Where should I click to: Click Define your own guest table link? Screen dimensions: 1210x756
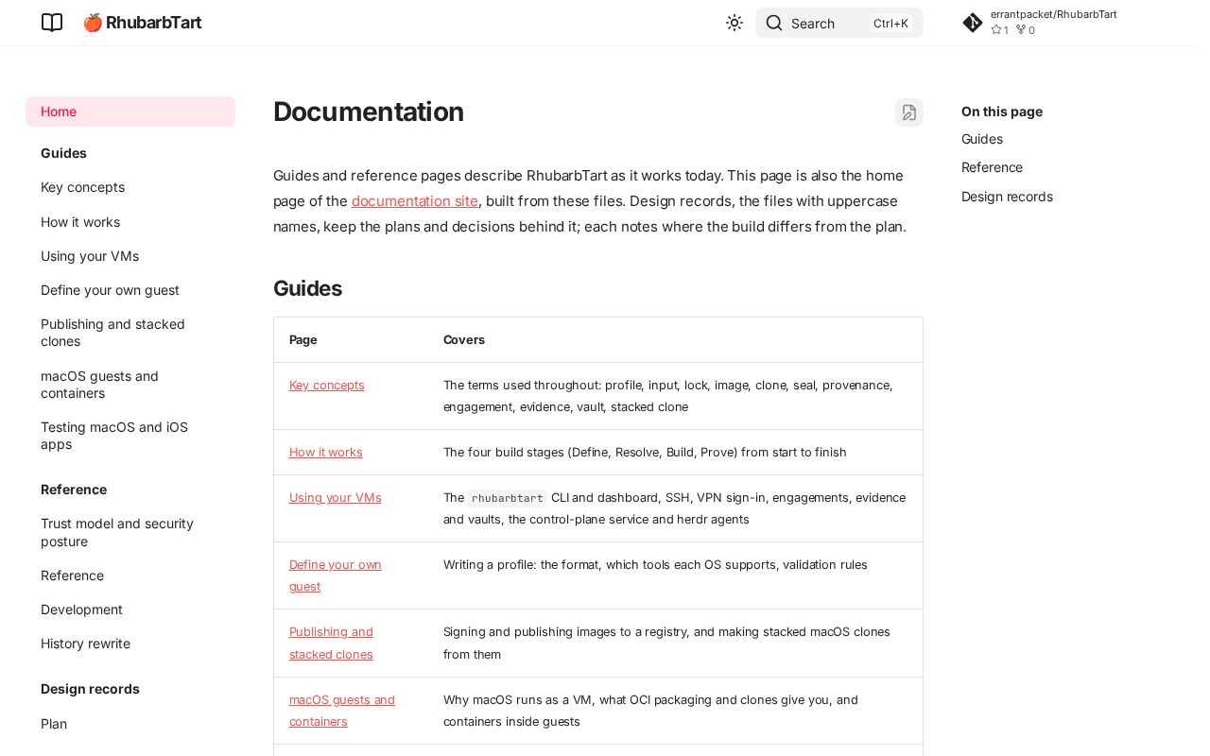click(x=336, y=576)
